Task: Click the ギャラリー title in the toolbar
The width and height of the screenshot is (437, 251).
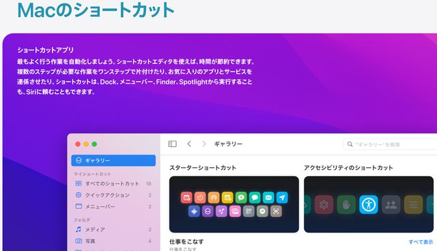Action: (228, 144)
